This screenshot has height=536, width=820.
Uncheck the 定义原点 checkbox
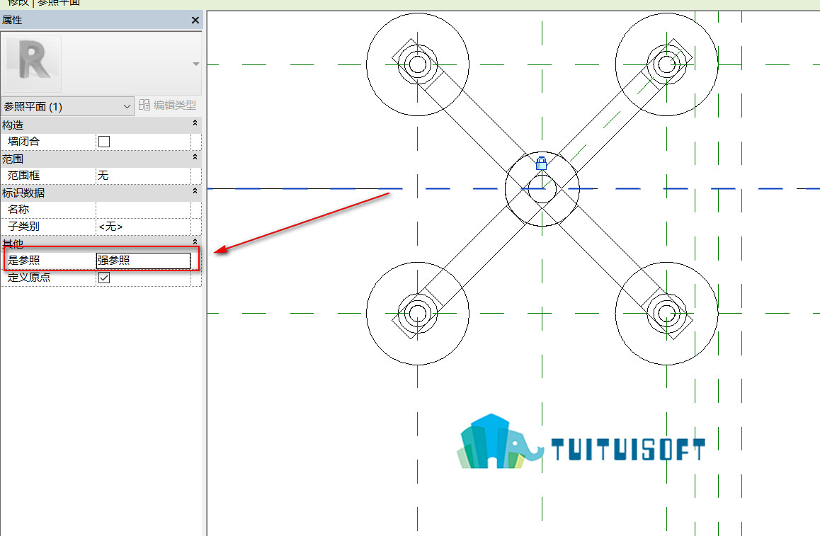point(104,277)
